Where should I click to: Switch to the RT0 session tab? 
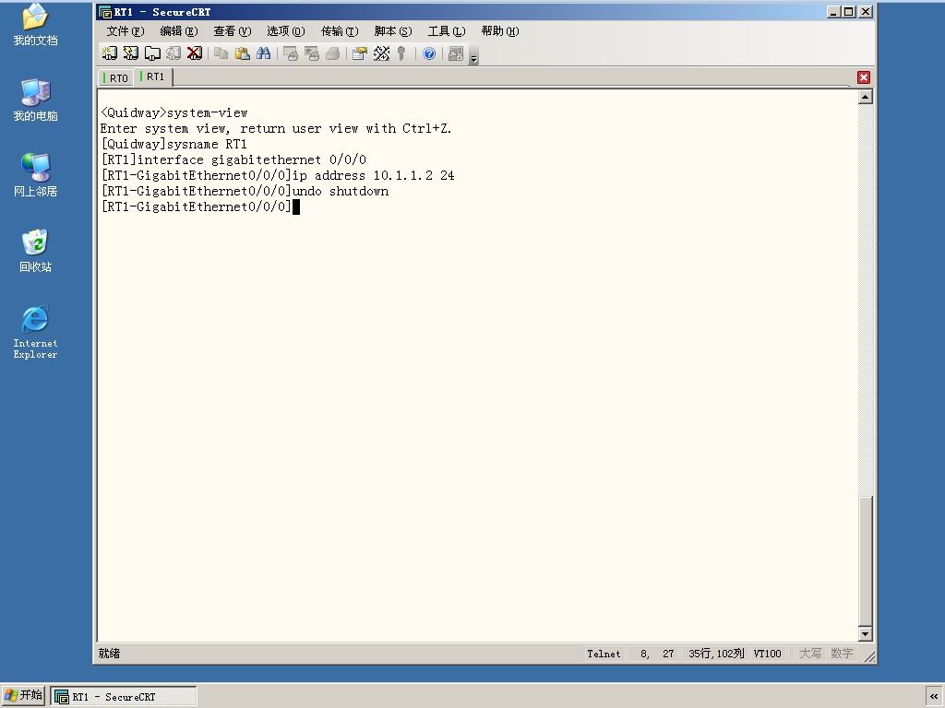pos(115,78)
